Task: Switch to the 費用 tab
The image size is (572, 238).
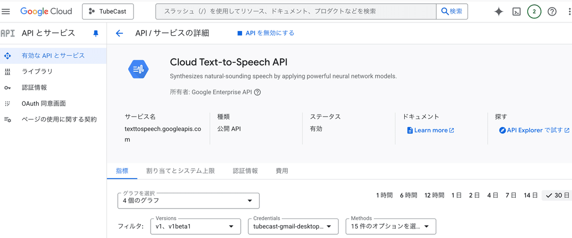Action: pyautogui.click(x=282, y=171)
